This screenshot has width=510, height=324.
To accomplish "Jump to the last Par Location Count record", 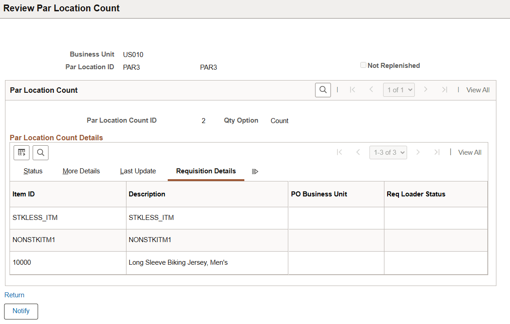I will click(x=445, y=90).
